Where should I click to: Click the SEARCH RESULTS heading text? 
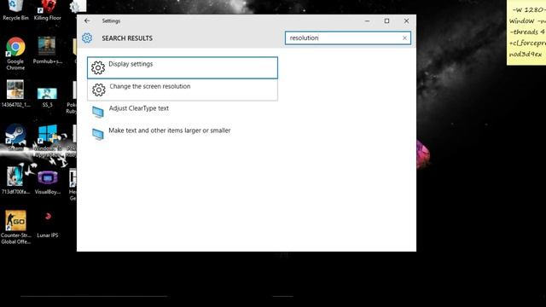click(127, 38)
